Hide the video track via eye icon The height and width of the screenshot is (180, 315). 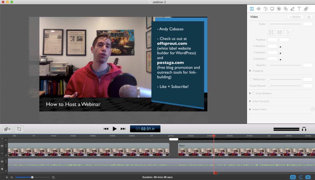coord(2,146)
